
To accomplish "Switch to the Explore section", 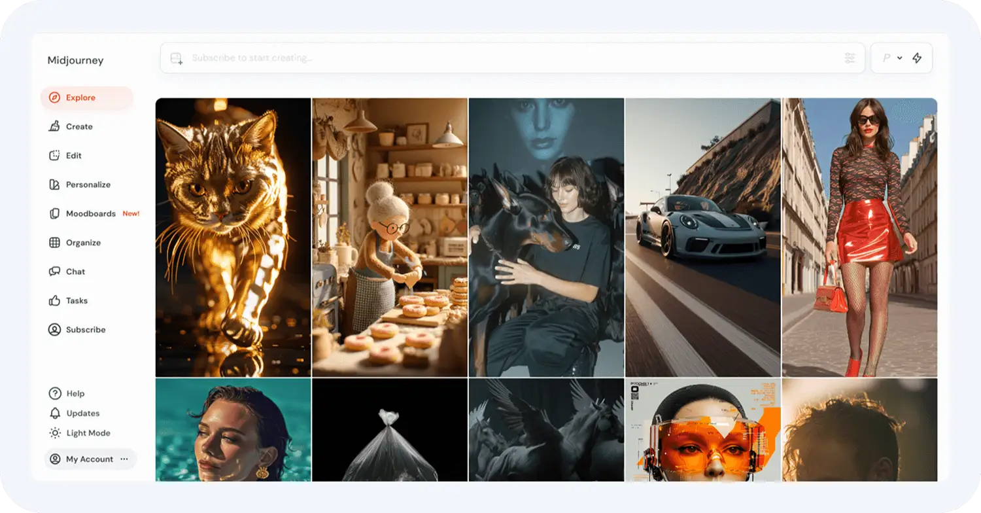I will click(x=78, y=97).
